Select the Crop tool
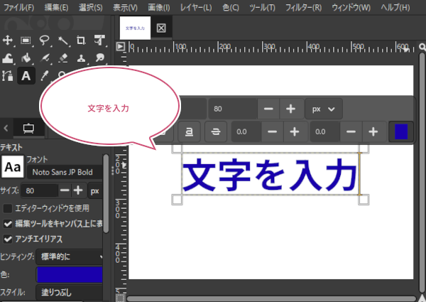This screenshot has width=426, height=302. tap(81, 41)
